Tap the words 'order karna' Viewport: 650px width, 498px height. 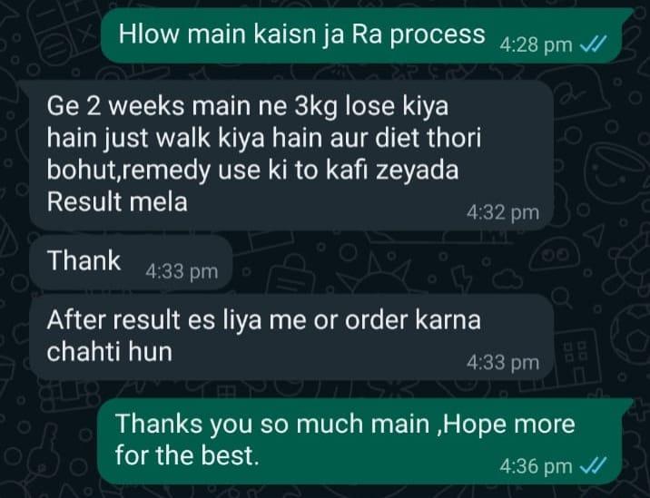(x=413, y=320)
